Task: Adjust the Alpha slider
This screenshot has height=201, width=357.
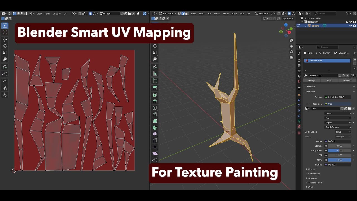Action: [339, 160]
